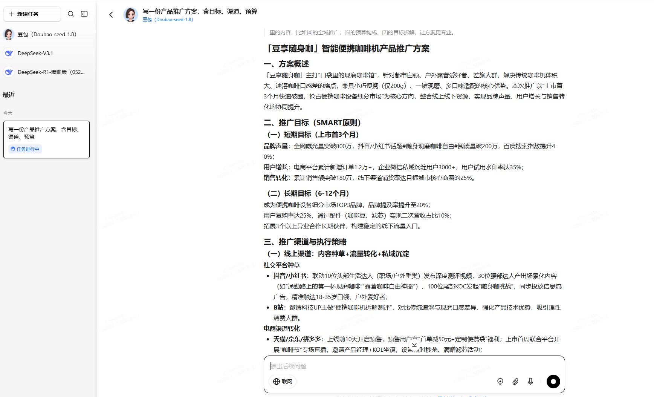Jump to bottom with the down chevron button
The height and width of the screenshot is (397, 654).
coord(414,345)
